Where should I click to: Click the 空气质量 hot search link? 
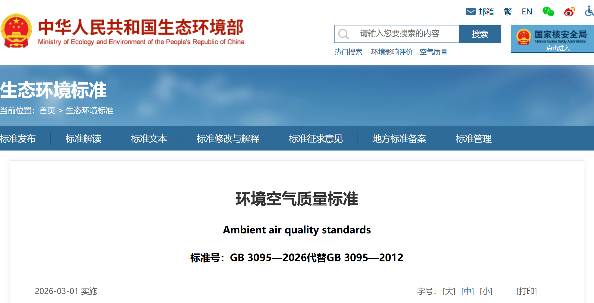(x=434, y=52)
